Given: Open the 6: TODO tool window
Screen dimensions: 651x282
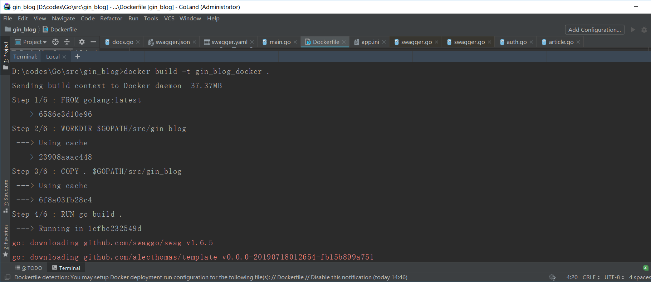Looking at the screenshot, I should click(x=29, y=268).
